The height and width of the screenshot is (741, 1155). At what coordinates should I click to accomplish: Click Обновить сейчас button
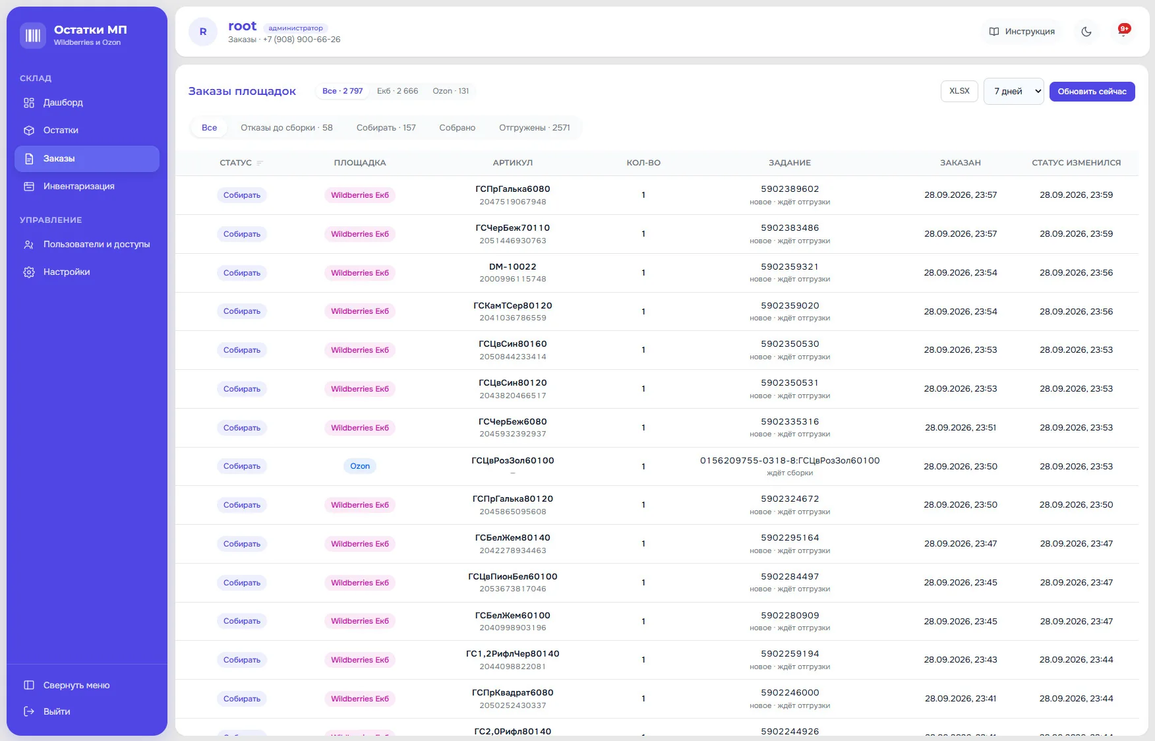(x=1092, y=92)
